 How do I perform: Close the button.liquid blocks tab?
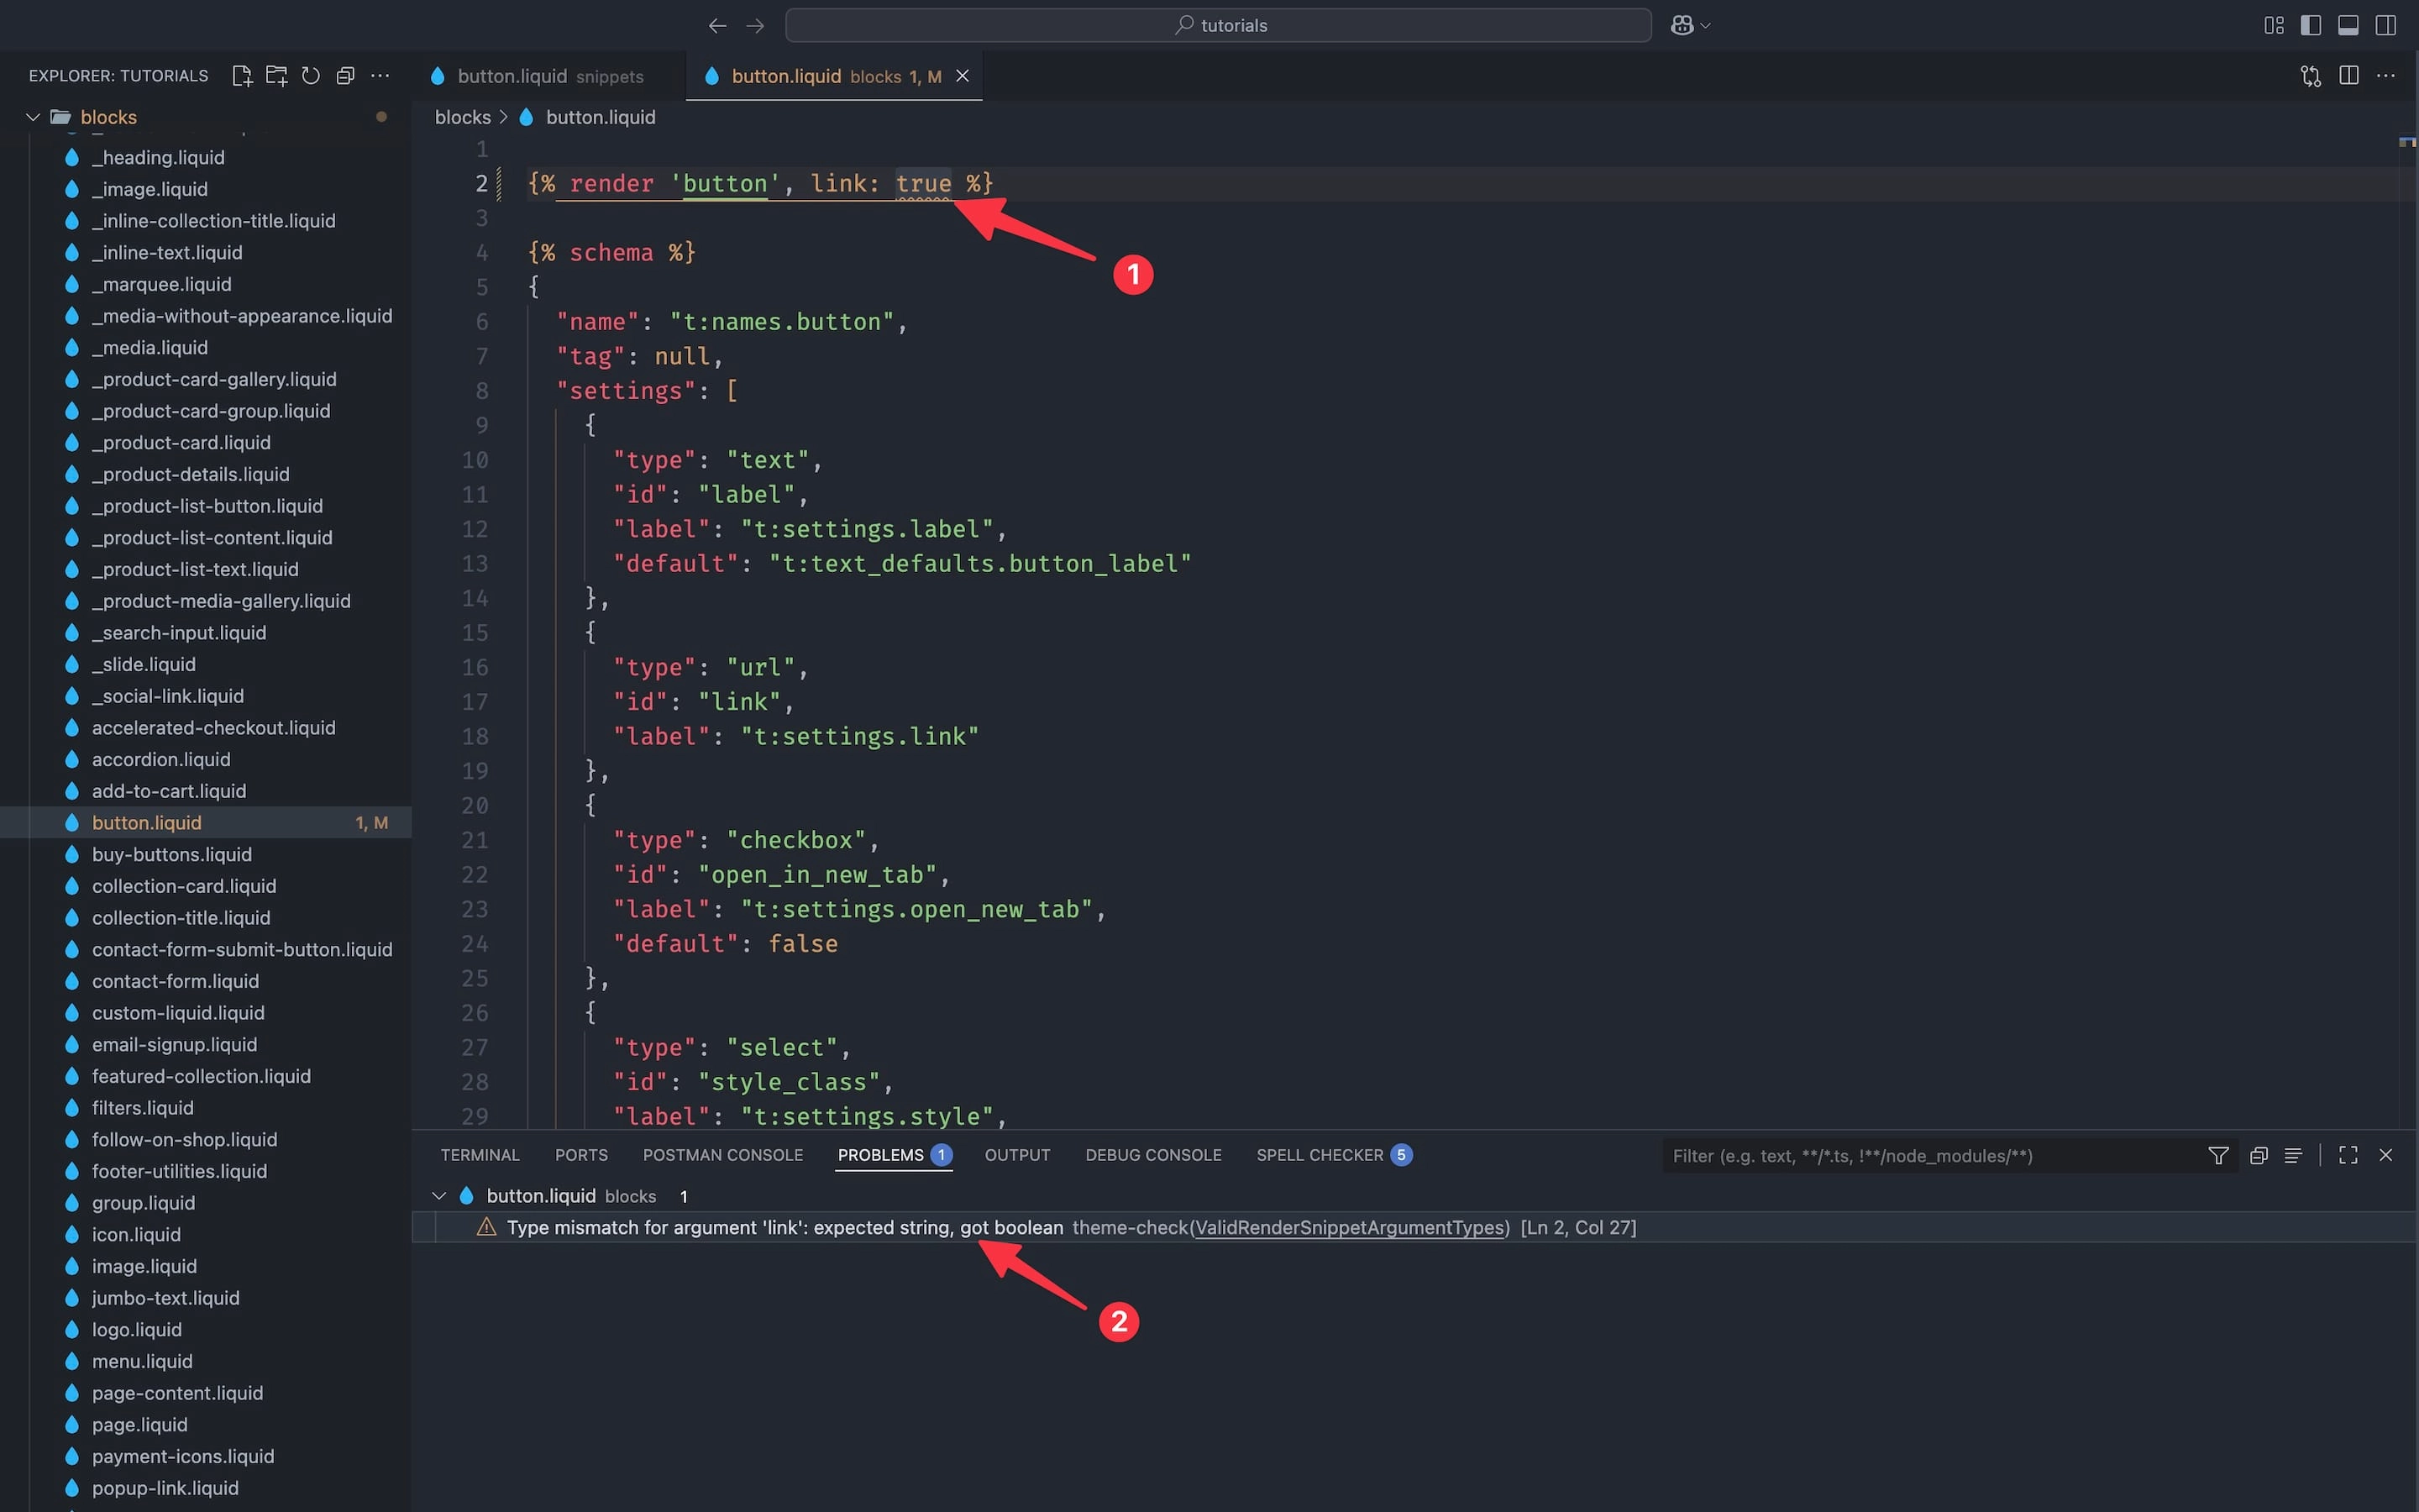point(963,76)
